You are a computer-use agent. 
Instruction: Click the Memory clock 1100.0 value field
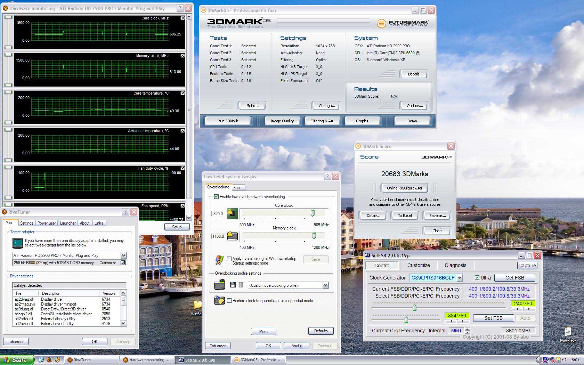coord(218,236)
